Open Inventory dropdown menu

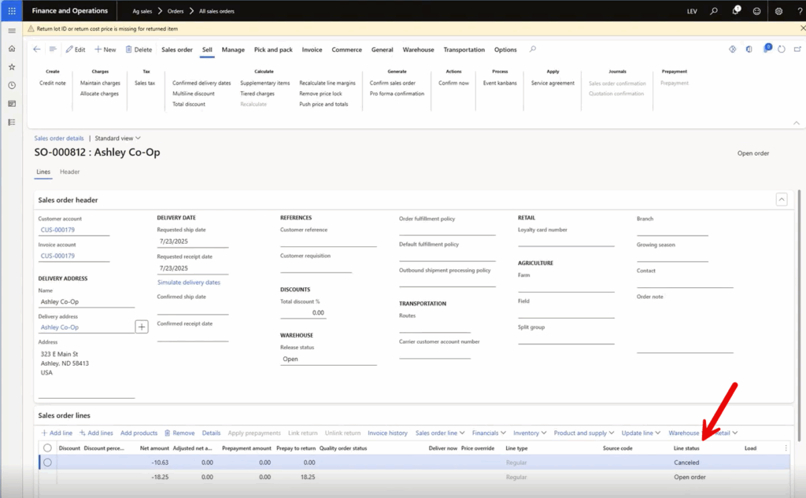click(x=530, y=433)
